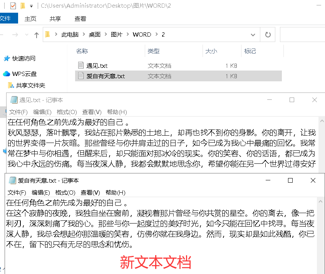Open 编辑(E) menu in 遇见.txt Notepad
The height and width of the screenshot is (274, 325).
click(x=42, y=112)
